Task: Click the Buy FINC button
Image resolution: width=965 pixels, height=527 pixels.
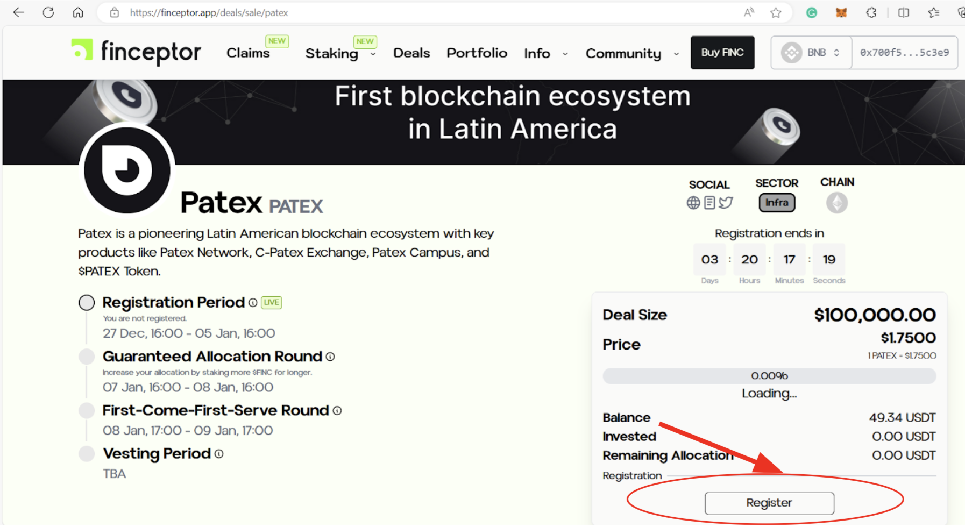Action: (x=722, y=53)
